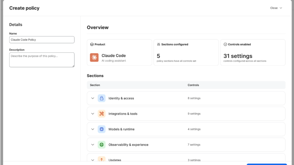Viewport: 294px width, 165px height.
Task: Select the Models & runtime label
Action: point(121,129)
